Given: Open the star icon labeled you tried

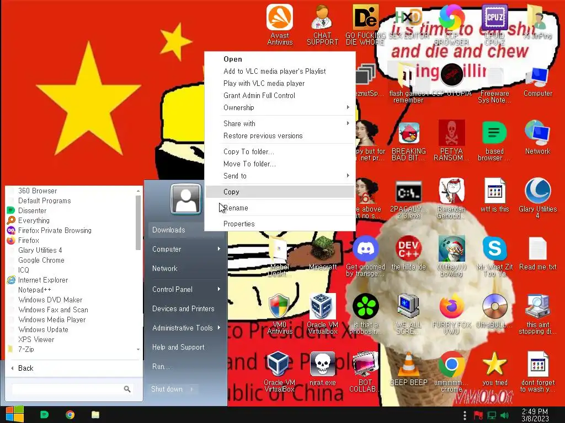Looking at the screenshot, I should [x=494, y=368].
